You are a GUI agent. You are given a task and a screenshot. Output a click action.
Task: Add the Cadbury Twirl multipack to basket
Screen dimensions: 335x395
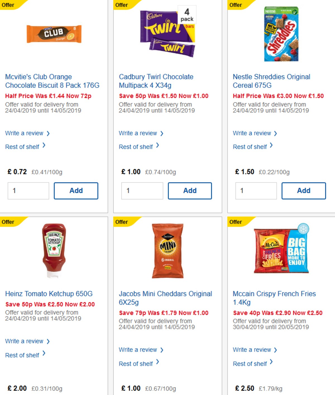coord(190,190)
